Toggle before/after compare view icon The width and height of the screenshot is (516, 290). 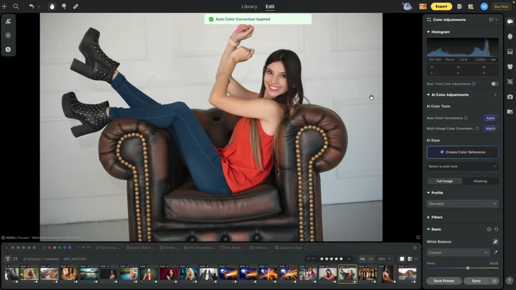[x=410, y=259]
